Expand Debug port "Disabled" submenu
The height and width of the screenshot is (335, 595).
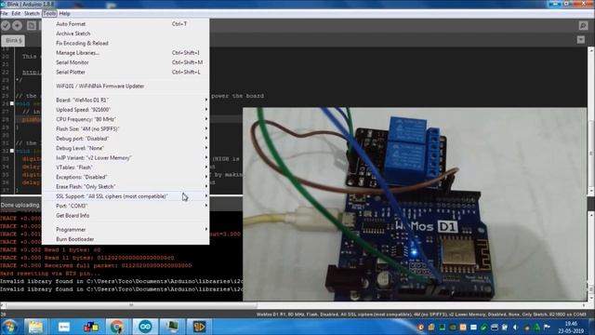tap(126, 139)
